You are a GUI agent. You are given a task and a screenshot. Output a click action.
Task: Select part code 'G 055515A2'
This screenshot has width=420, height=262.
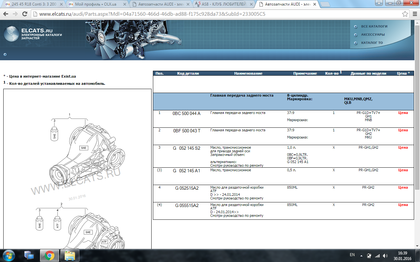187,205
